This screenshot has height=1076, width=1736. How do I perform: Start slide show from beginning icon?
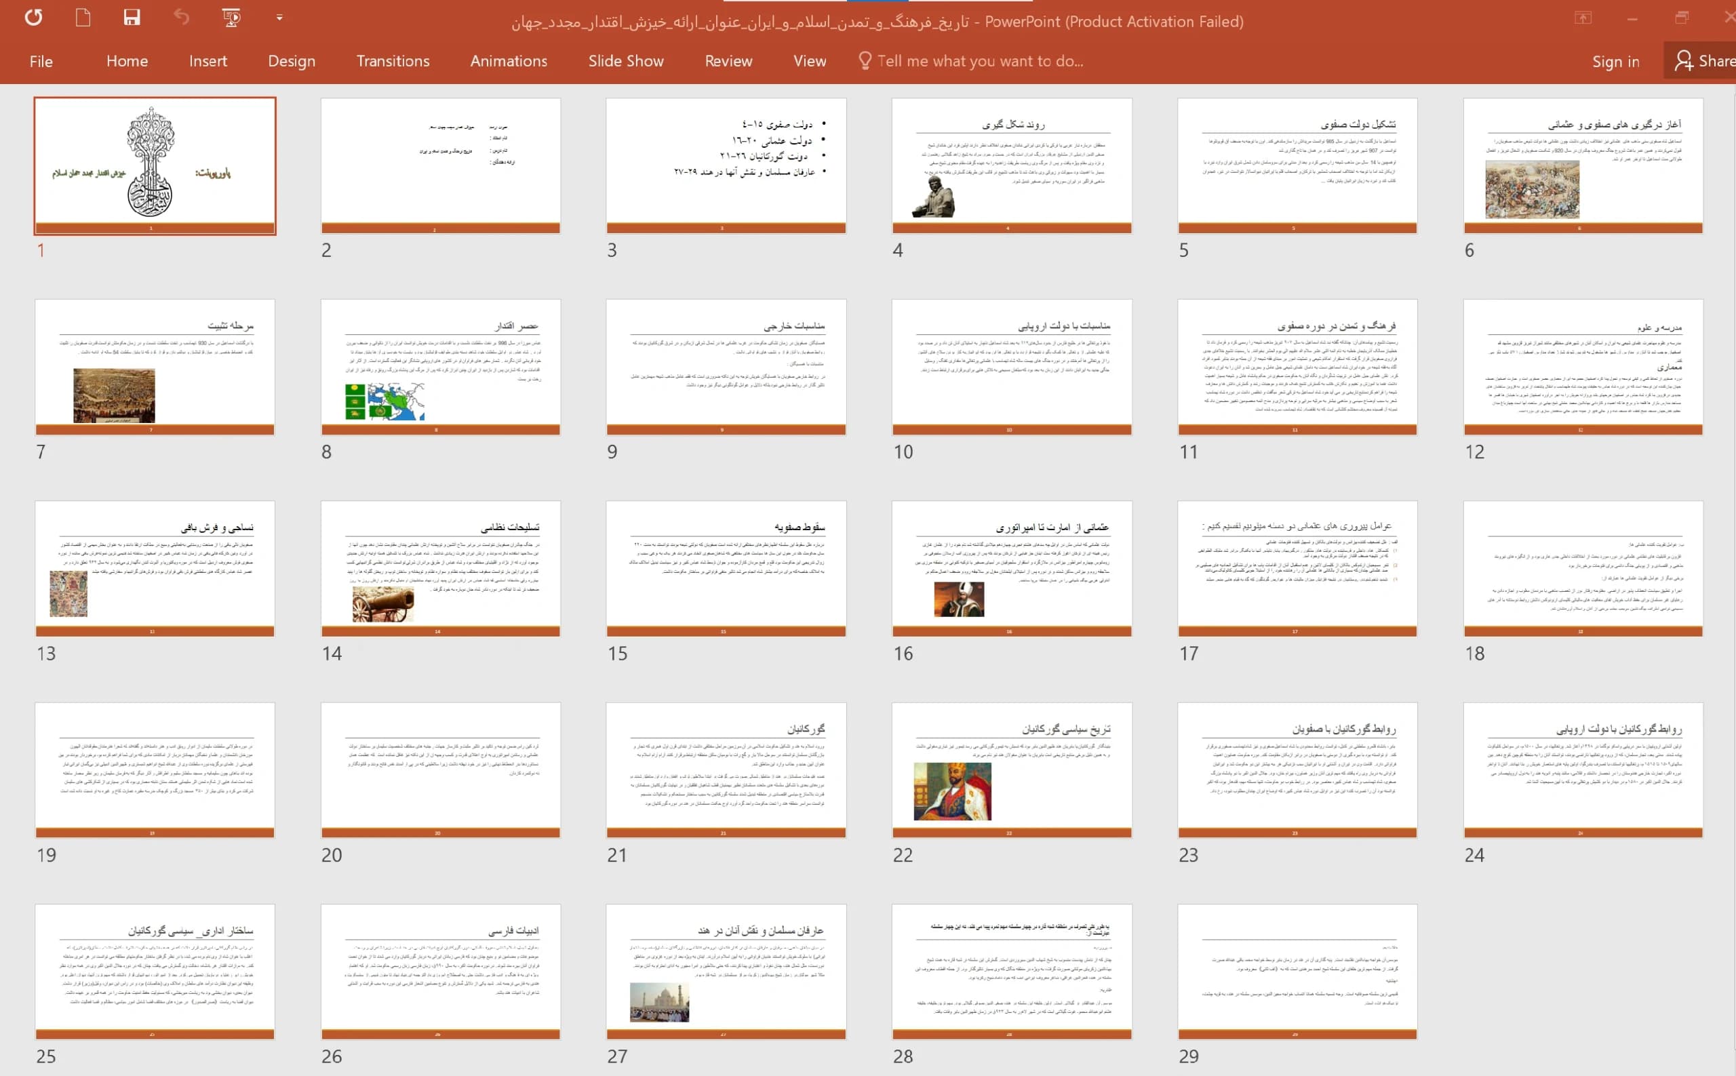231,17
